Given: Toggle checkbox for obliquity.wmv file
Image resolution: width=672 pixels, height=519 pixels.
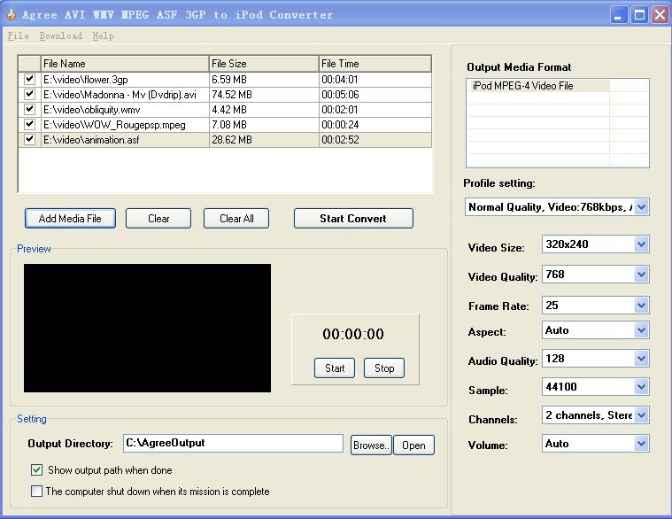Looking at the screenshot, I should pos(30,110).
